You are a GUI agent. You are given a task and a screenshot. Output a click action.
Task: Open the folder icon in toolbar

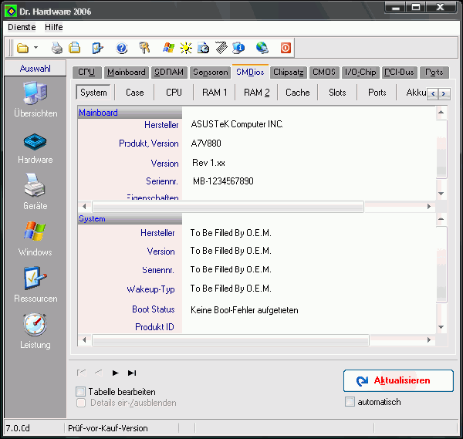coord(22,48)
